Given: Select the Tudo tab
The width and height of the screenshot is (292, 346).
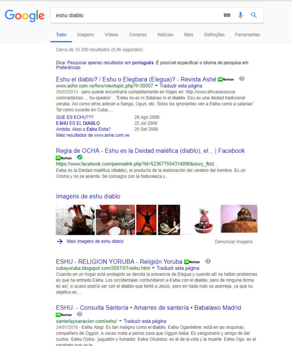Looking at the screenshot, I should 61,35.
